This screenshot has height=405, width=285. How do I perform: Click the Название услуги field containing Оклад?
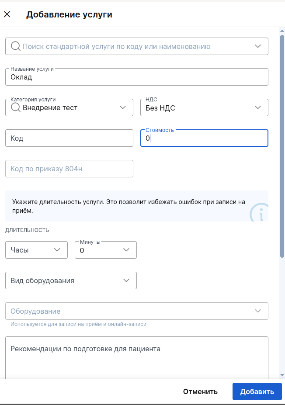[x=137, y=77]
